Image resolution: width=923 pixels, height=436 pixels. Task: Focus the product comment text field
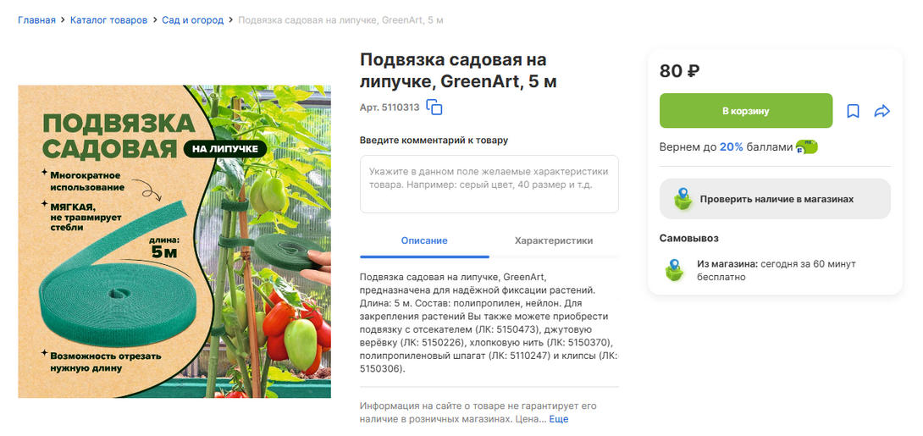[489, 185]
